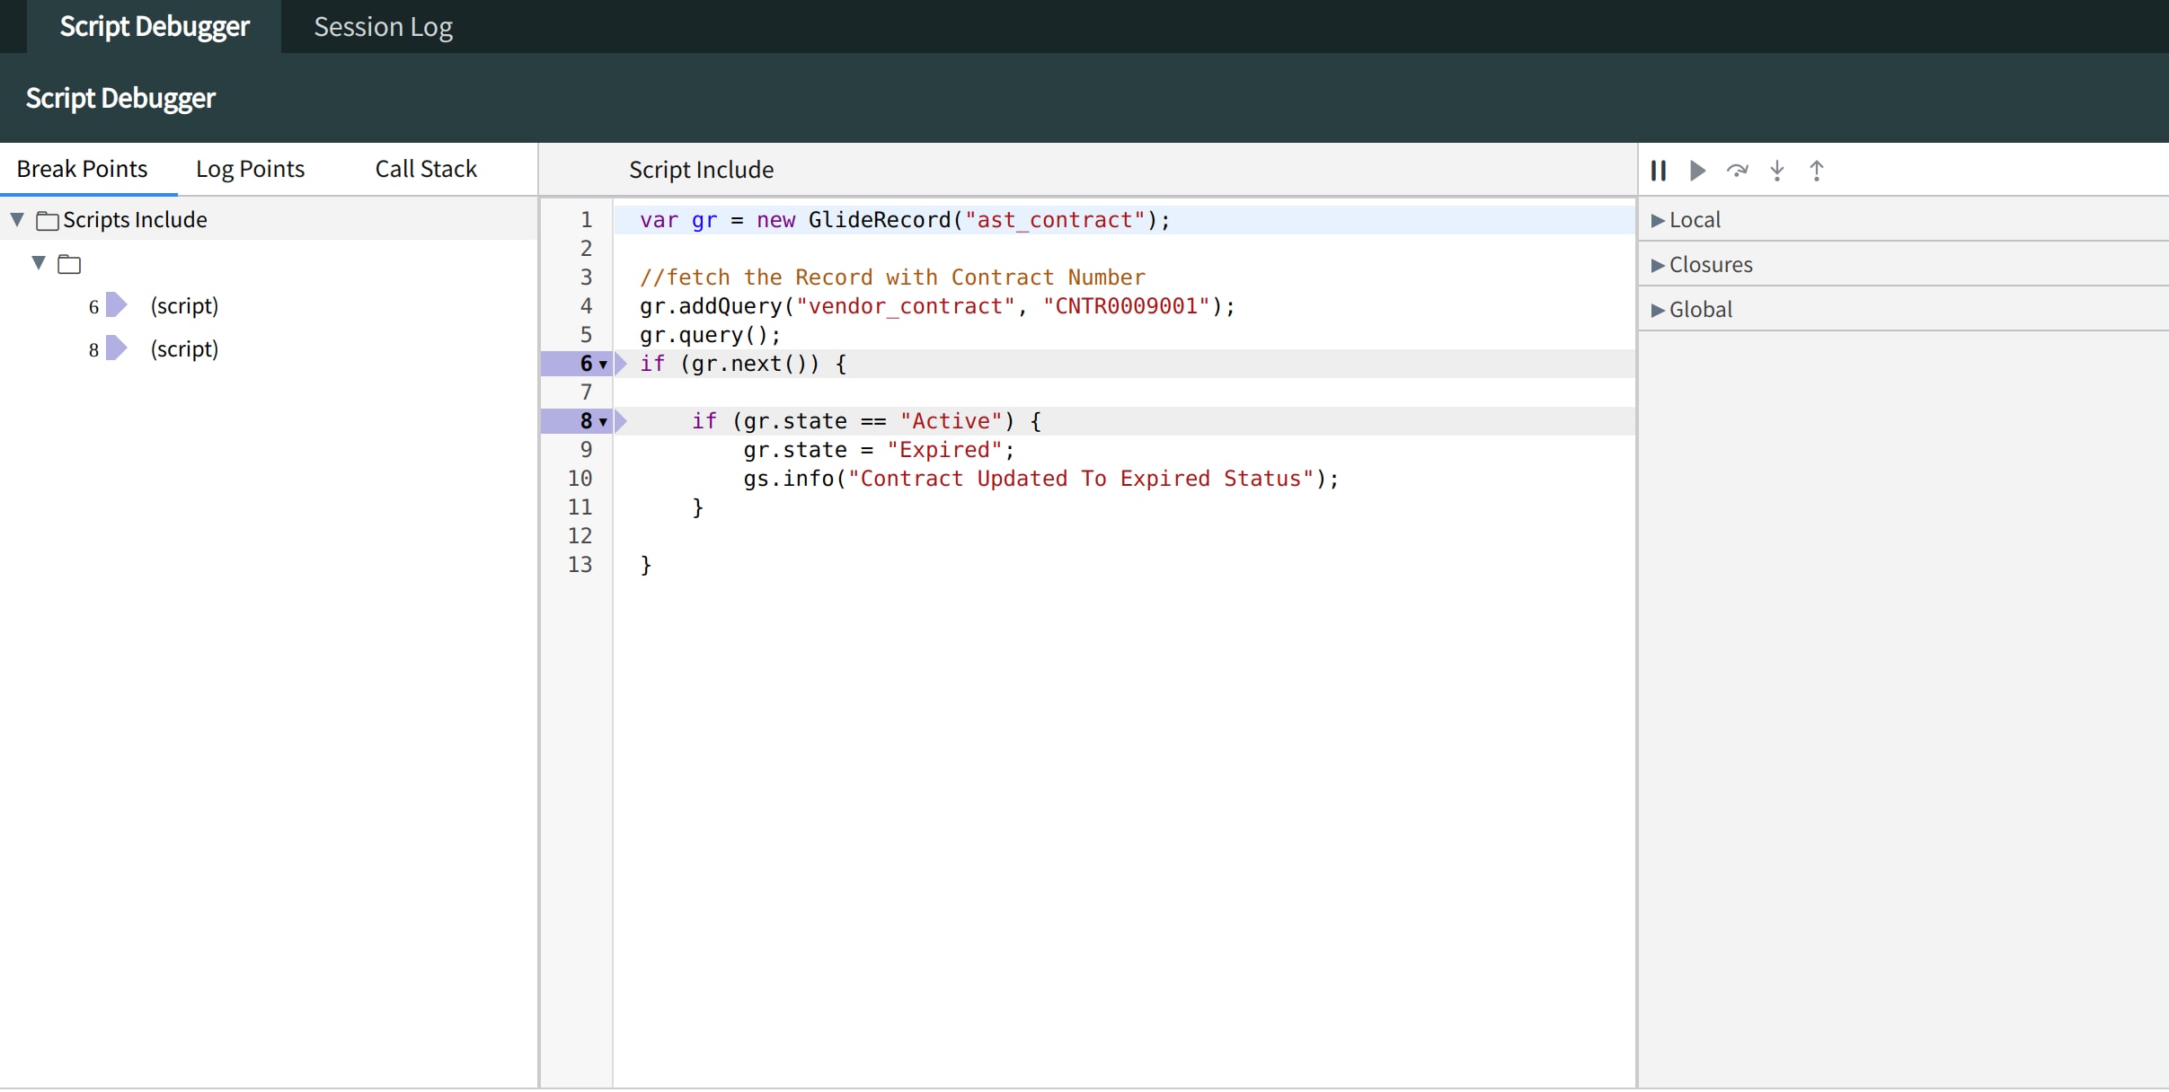Screen dimensions: 2169x1092
Task: Switch to the Session Log tab
Action: point(382,26)
